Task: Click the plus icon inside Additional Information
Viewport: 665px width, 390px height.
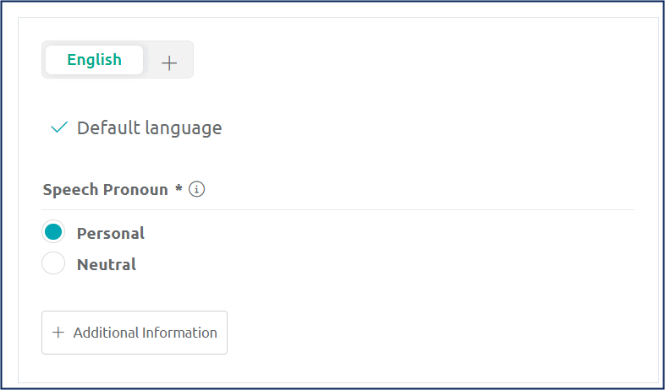Action: [58, 333]
